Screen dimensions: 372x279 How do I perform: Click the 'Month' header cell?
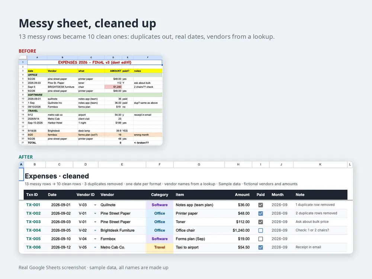[281, 195]
